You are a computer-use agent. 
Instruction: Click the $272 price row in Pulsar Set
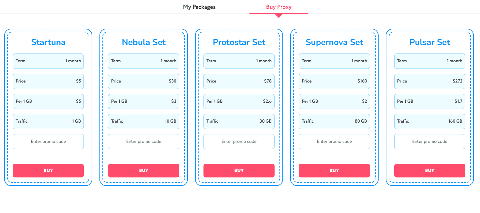(429, 81)
